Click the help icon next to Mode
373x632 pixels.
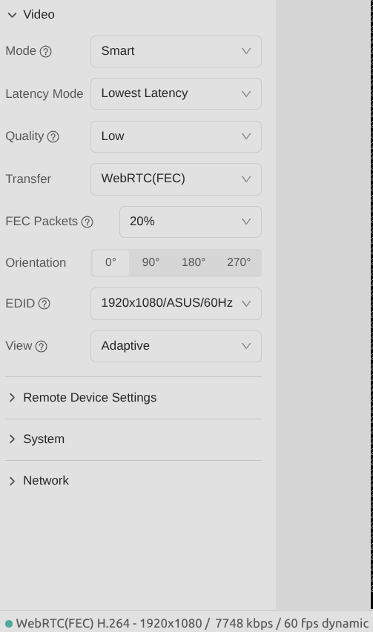(45, 52)
